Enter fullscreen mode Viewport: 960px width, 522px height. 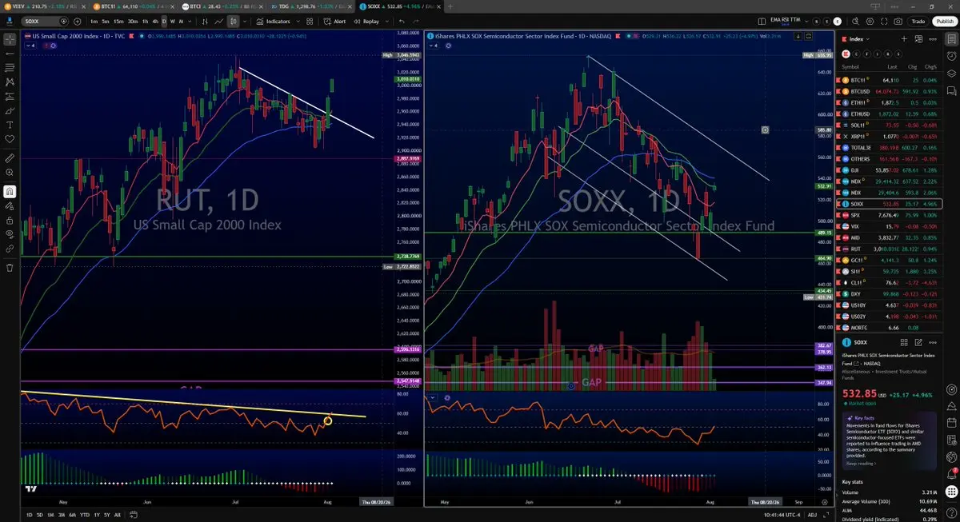click(882, 21)
